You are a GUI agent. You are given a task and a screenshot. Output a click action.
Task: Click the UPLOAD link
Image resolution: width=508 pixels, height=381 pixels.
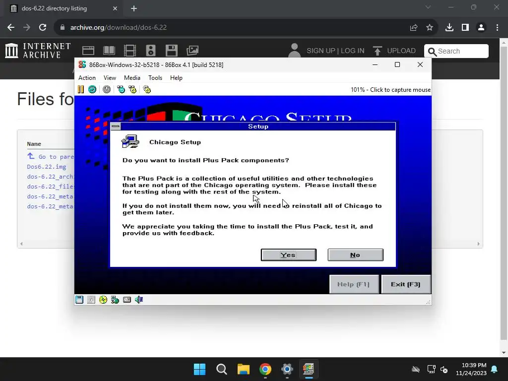pyautogui.click(x=394, y=51)
